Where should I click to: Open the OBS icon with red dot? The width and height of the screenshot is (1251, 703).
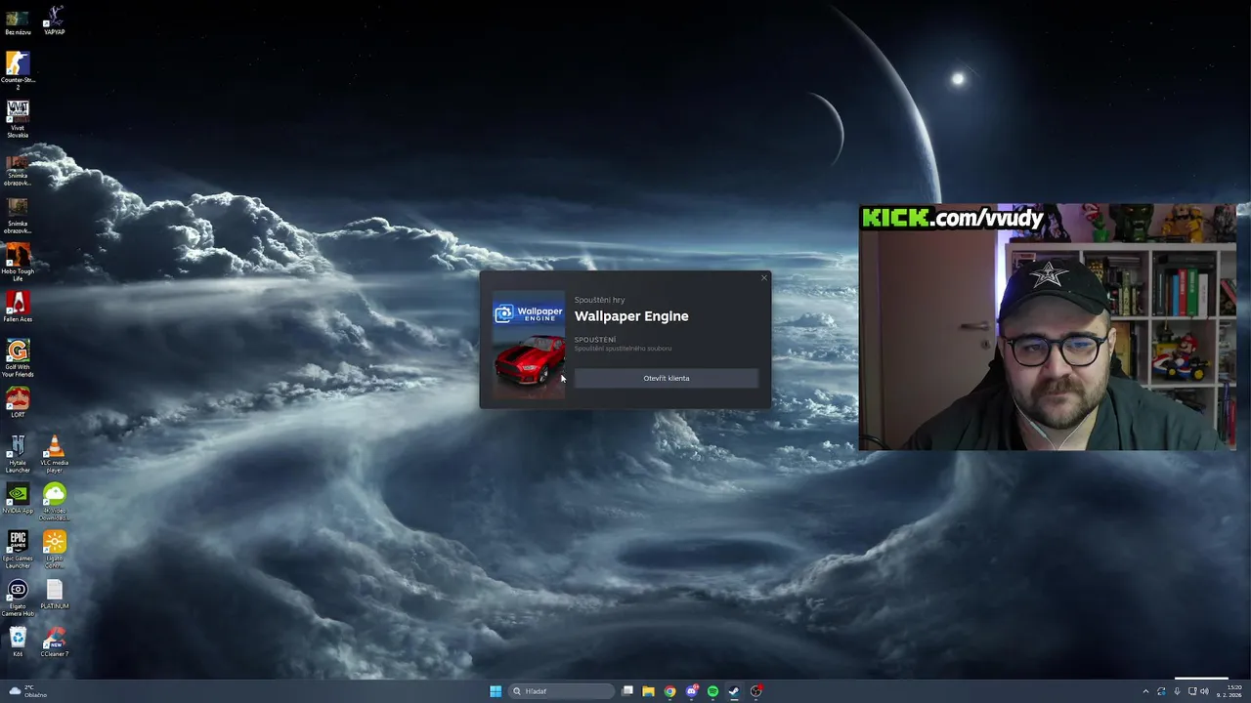(755, 691)
